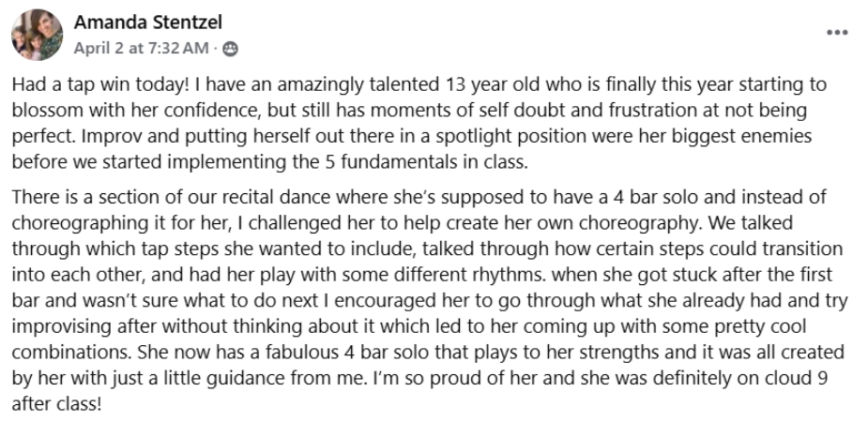Visit the Amanda Stentzel profile name link
The image size is (868, 422).
point(148,22)
